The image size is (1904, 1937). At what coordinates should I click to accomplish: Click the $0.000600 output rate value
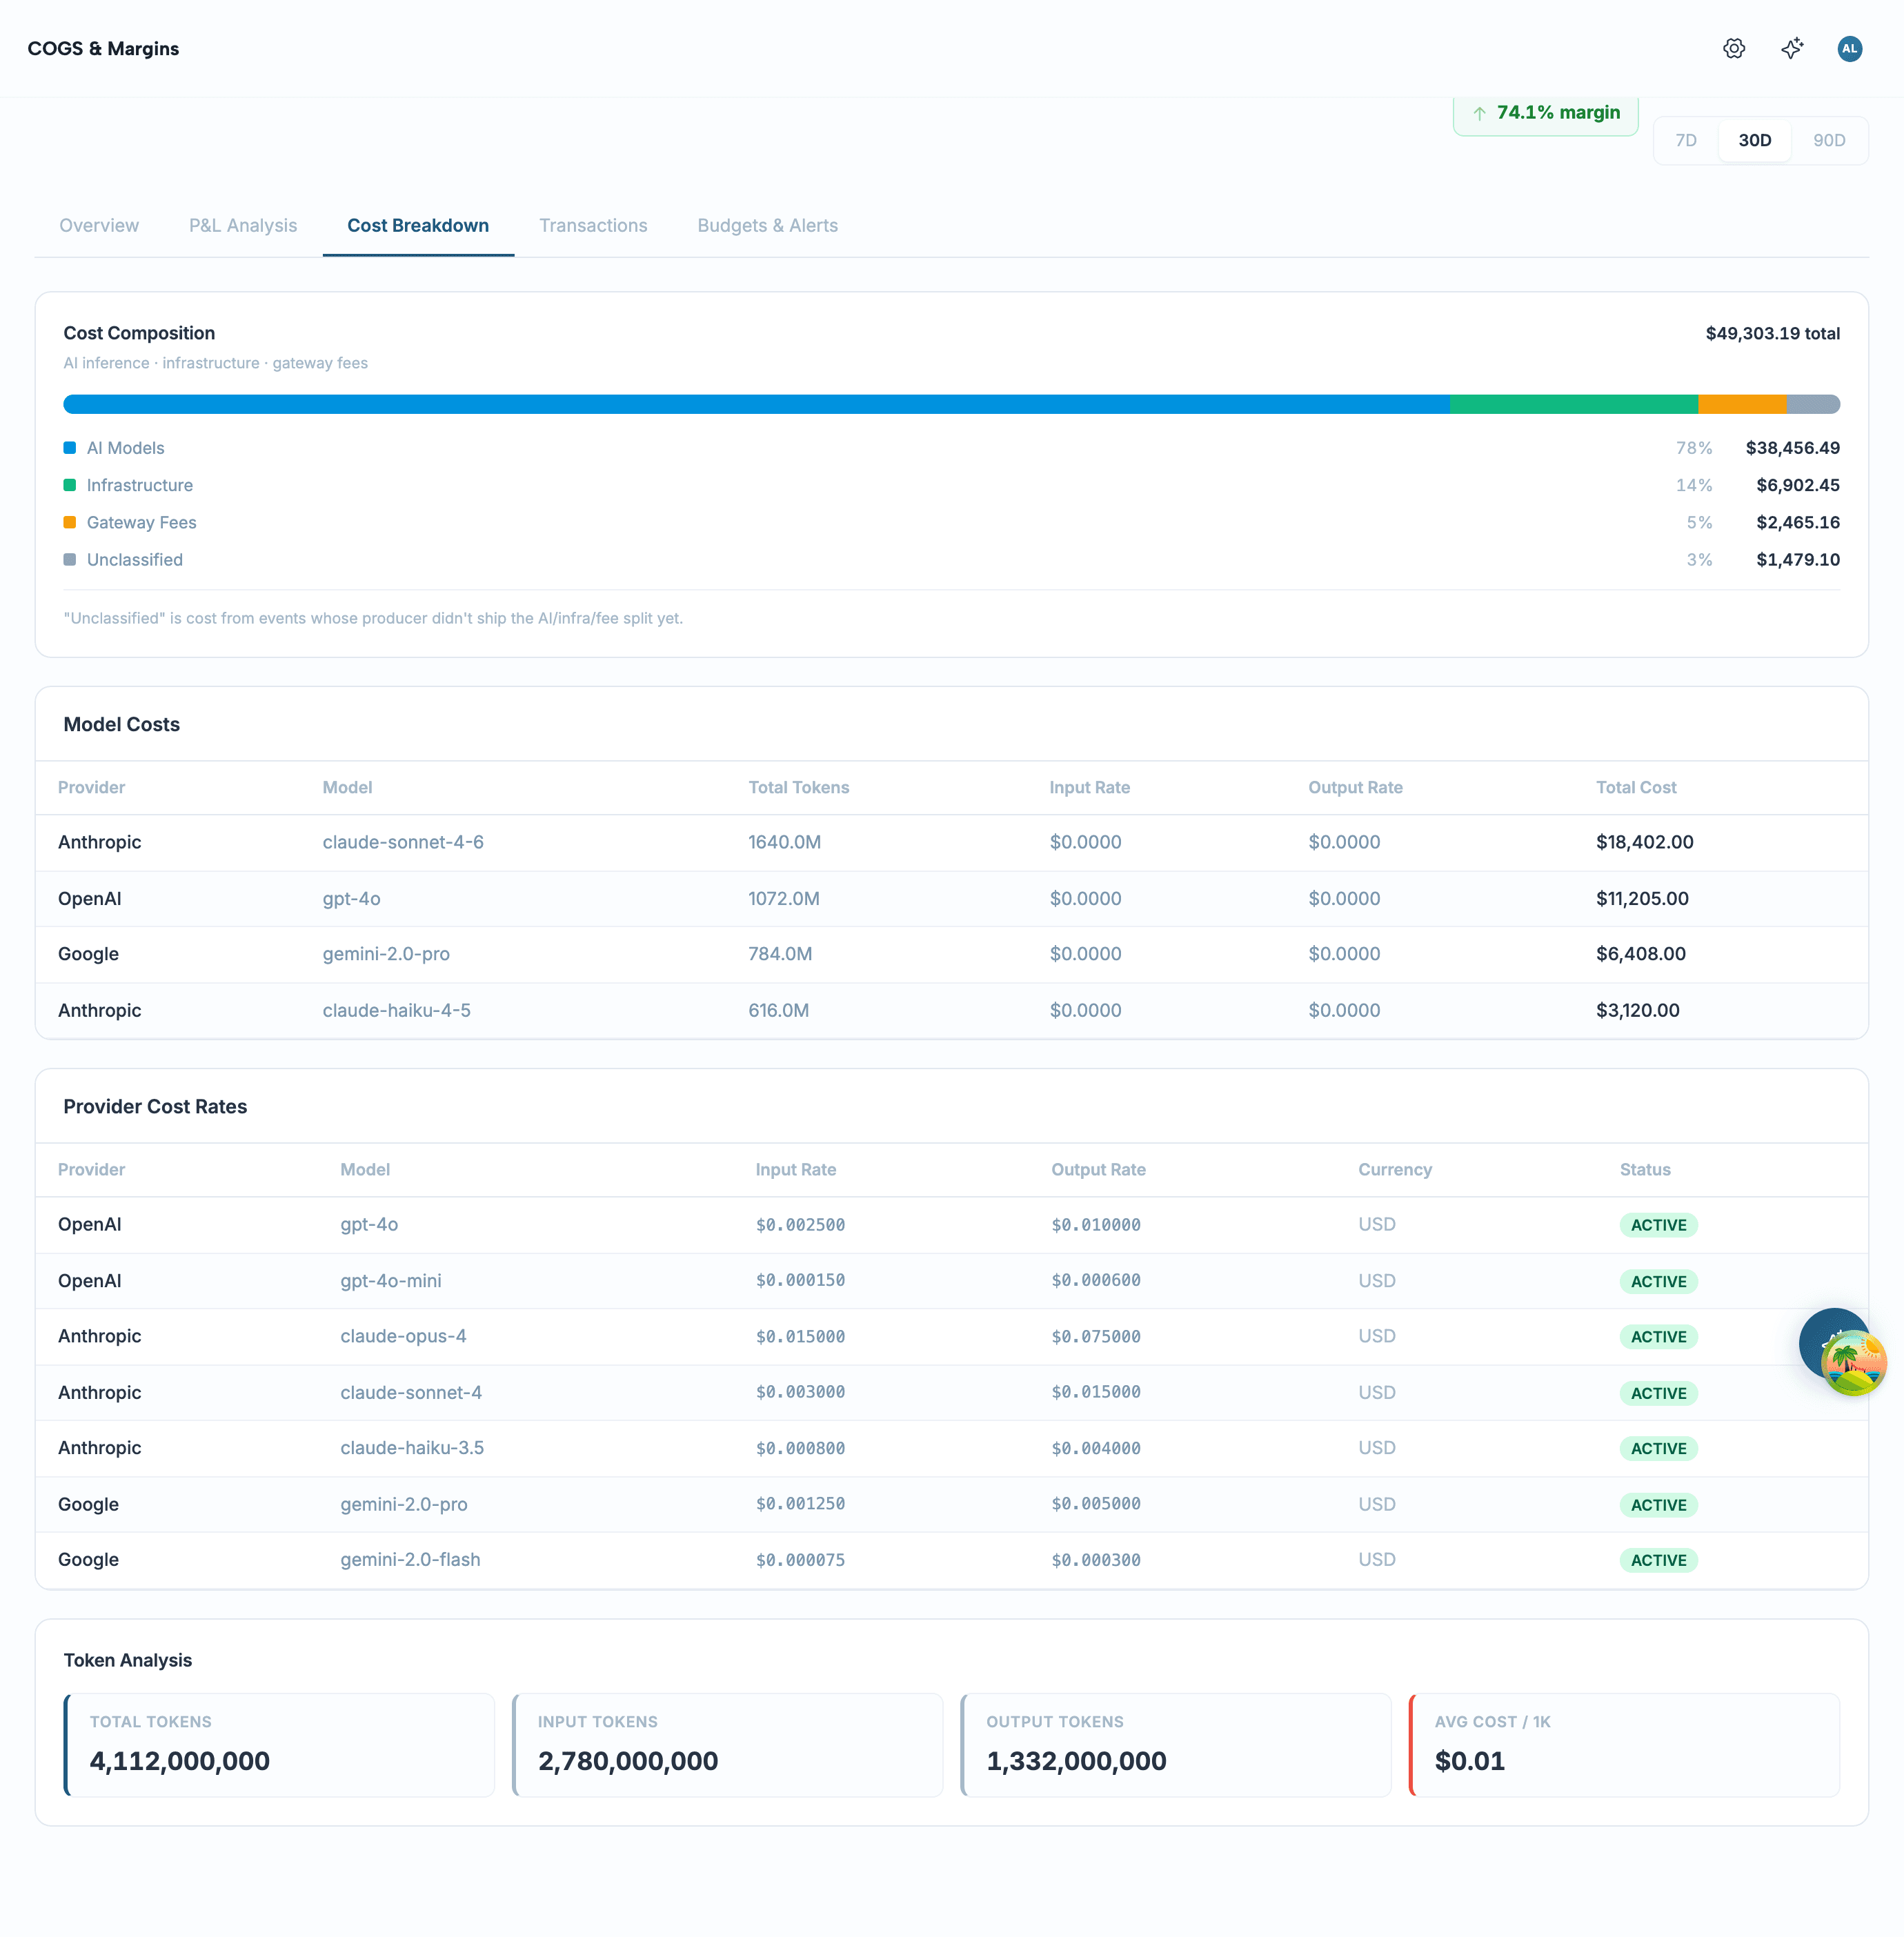pyautogui.click(x=1095, y=1280)
